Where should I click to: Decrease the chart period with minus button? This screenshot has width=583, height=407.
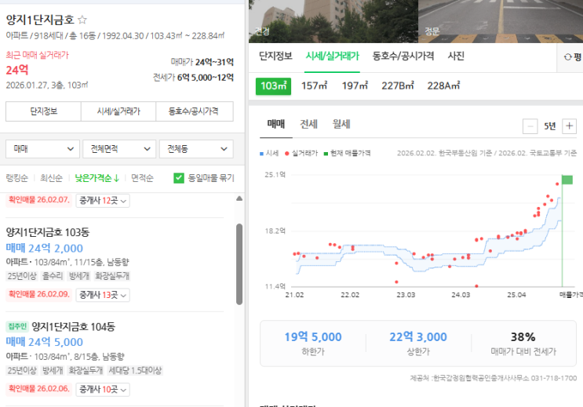530,126
